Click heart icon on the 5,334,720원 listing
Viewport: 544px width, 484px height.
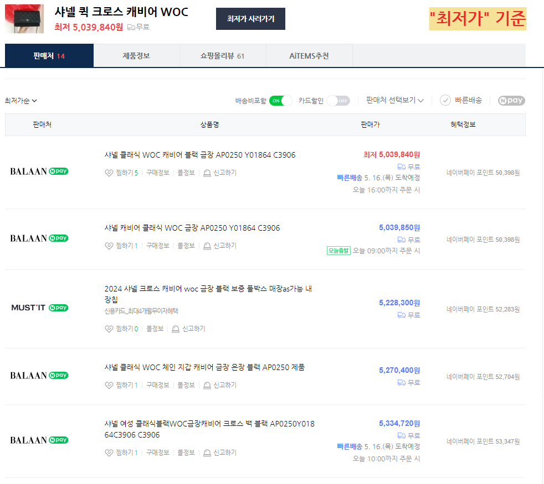pyautogui.click(x=109, y=453)
